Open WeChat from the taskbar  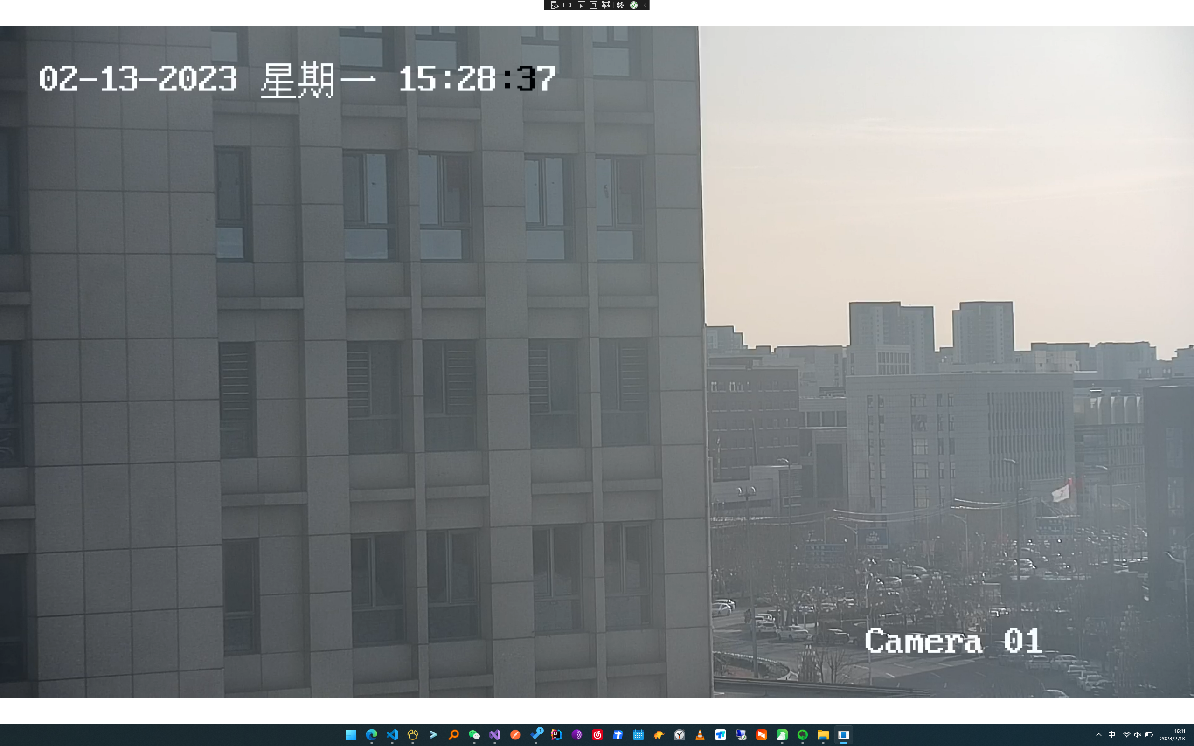click(x=474, y=735)
